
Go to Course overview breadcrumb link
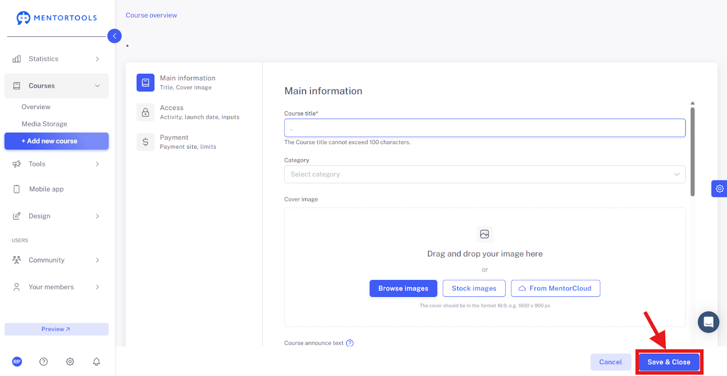click(151, 15)
